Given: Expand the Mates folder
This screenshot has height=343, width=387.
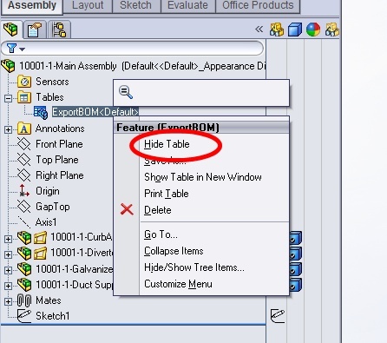Looking at the screenshot, I should click(8, 301).
